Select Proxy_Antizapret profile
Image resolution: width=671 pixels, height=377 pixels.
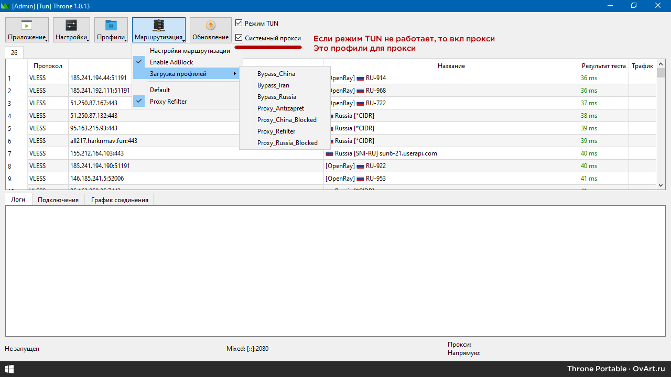pos(280,108)
